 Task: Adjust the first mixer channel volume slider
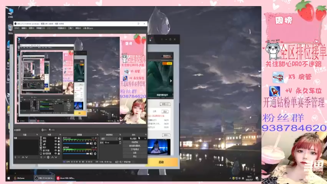pyautogui.click(x=76, y=144)
